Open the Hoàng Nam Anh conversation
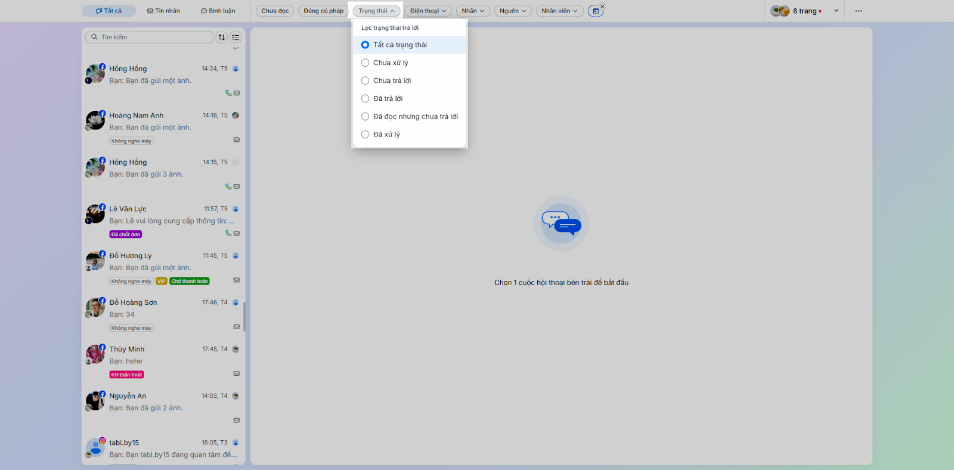 tap(163, 127)
